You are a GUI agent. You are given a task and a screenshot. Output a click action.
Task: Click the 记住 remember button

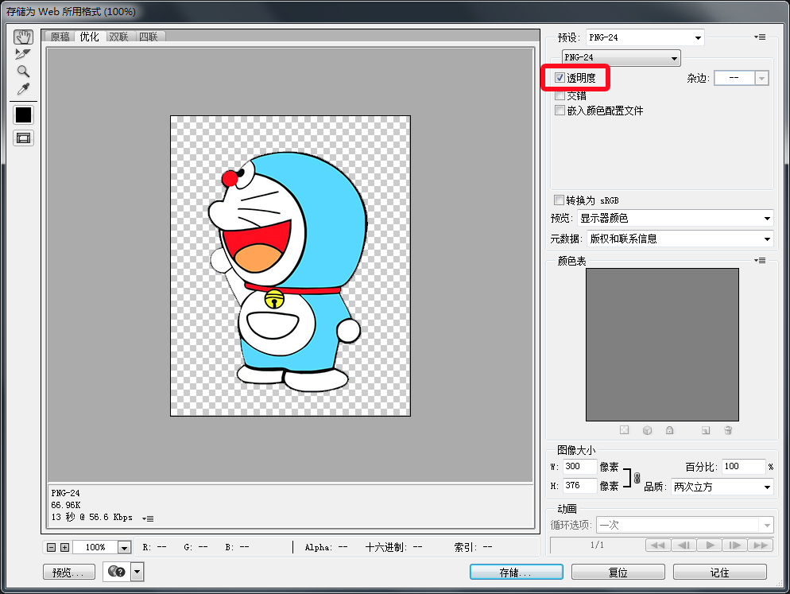point(720,572)
